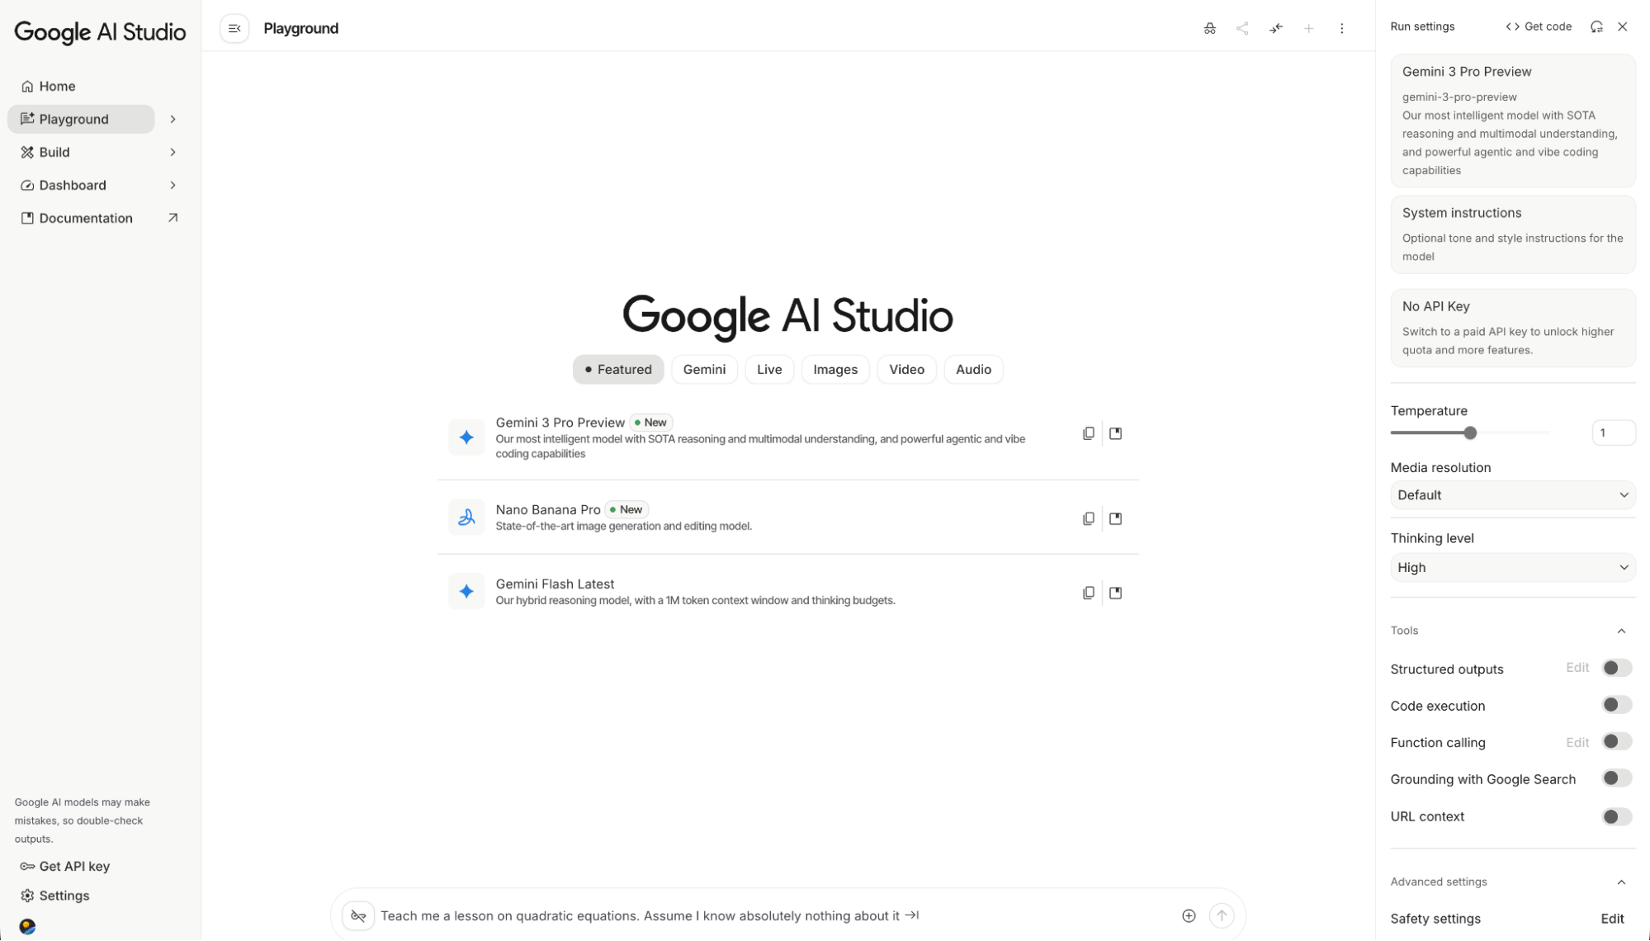Collapse the Tools section
Screen dimensions: 1650x941
pyautogui.click(x=1619, y=630)
